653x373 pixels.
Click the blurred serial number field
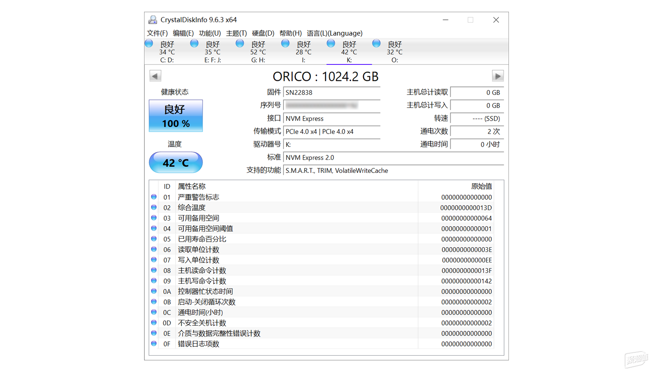pyautogui.click(x=332, y=105)
